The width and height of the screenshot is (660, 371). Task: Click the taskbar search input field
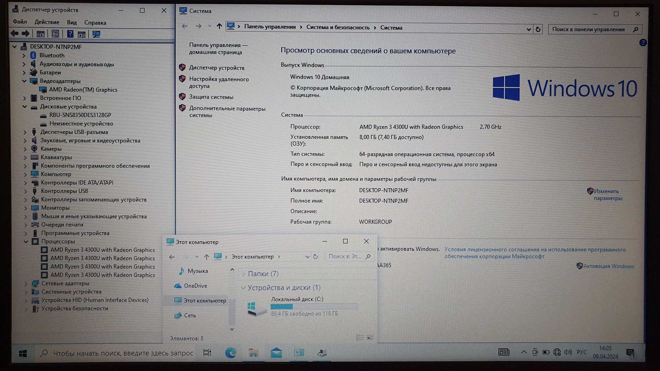click(x=122, y=353)
